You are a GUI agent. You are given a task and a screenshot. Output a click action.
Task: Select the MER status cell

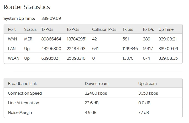(28, 39)
